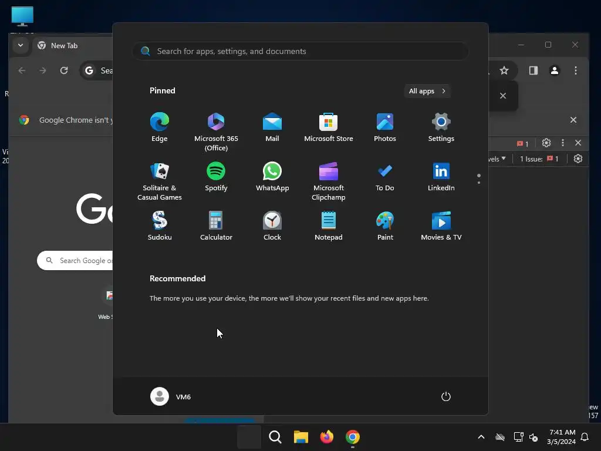Click the muted volume tray icon
Image resolution: width=601 pixels, height=451 pixels.
coord(534,437)
